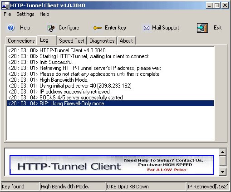Viewport: 231px width, 192px height.
Task: Open the Diagnostics tab
Action: click(x=102, y=41)
